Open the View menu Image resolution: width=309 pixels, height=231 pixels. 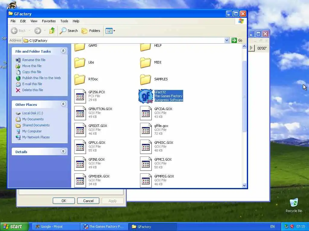click(x=34, y=21)
